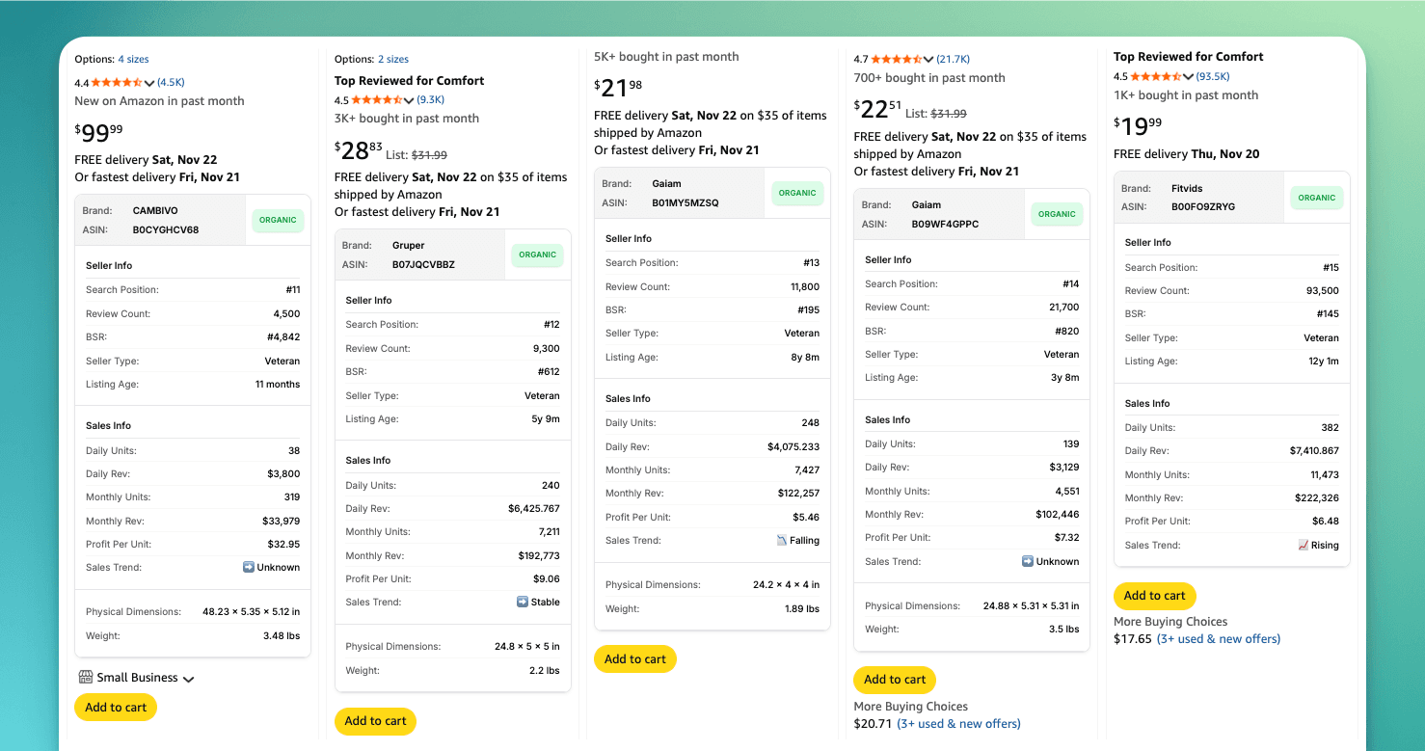Open the 2 sizes options link
The height and width of the screenshot is (751, 1425).
point(391,58)
